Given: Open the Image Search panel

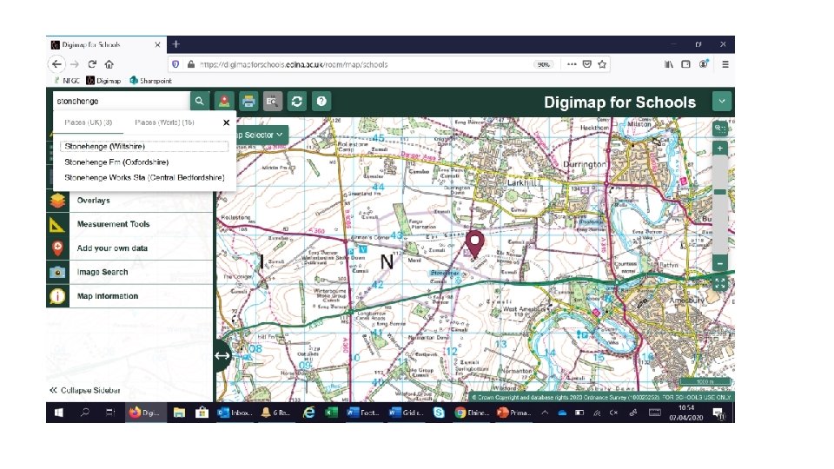Looking at the screenshot, I should 129,272.
